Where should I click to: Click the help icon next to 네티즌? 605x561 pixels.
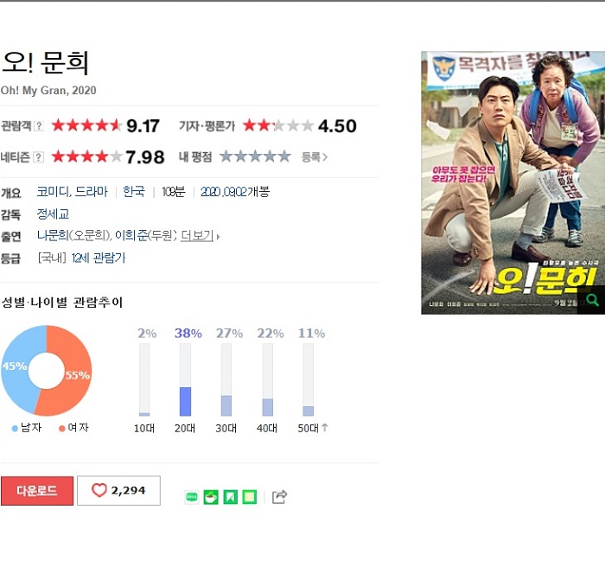pos(39,157)
